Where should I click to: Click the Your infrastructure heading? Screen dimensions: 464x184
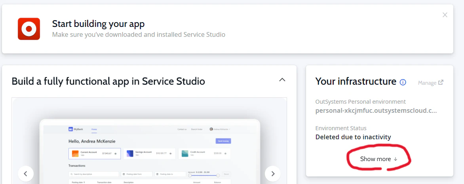click(356, 81)
